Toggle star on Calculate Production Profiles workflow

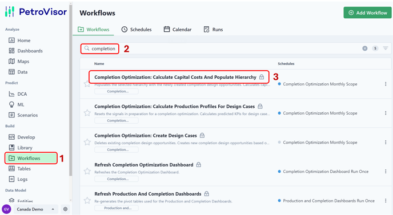(x=87, y=113)
